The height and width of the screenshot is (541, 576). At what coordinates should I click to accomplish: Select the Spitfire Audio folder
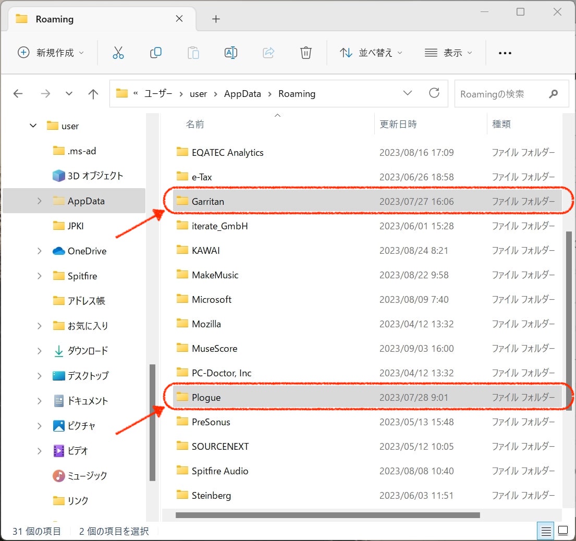[219, 471]
